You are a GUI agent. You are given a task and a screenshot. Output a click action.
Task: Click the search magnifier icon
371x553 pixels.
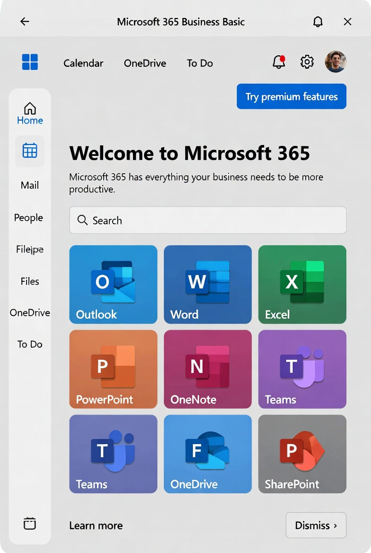pos(82,220)
